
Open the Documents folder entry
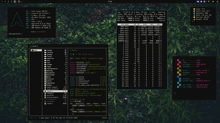(55, 73)
